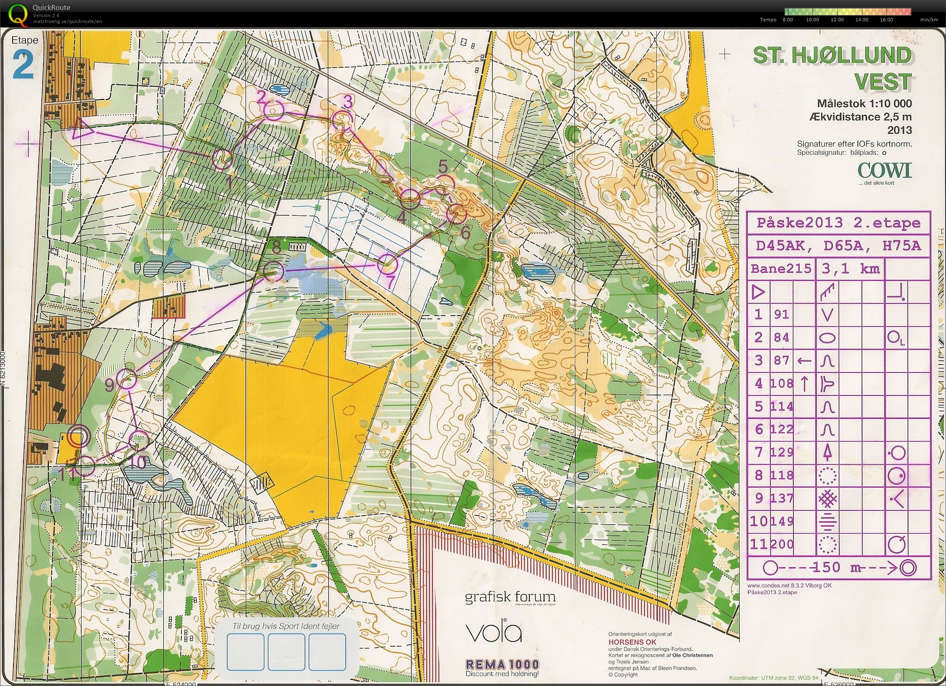Viewport: 946px width, 686px height.
Task: Click the feature symbol in row 2 (code 84)
Action: (827, 338)
